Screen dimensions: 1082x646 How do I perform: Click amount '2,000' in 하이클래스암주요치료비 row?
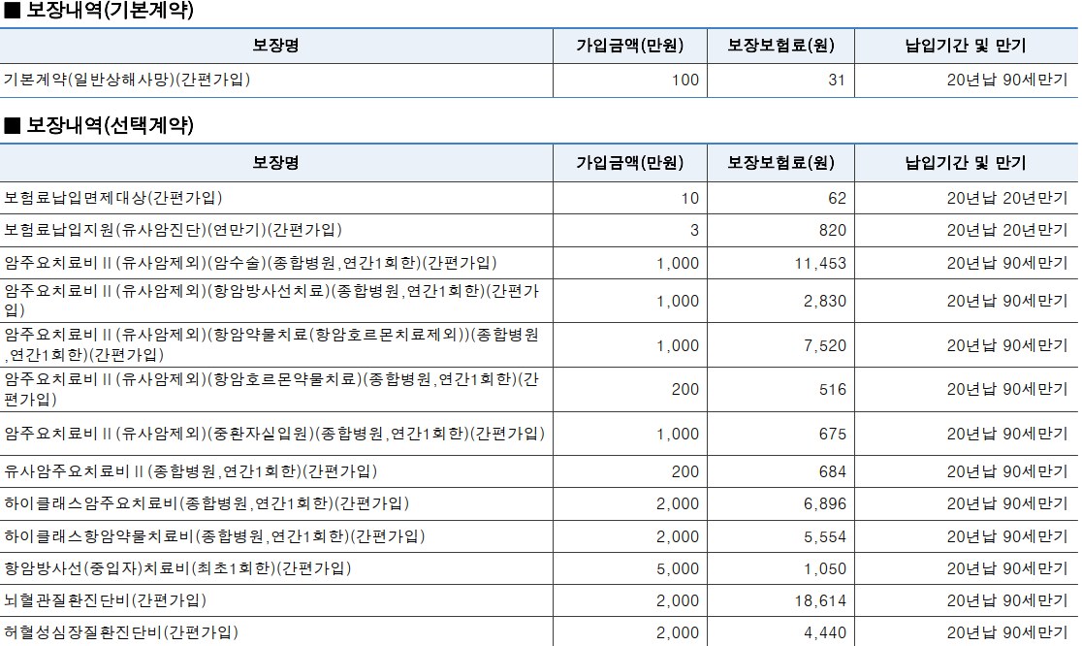tap(678, 503)
